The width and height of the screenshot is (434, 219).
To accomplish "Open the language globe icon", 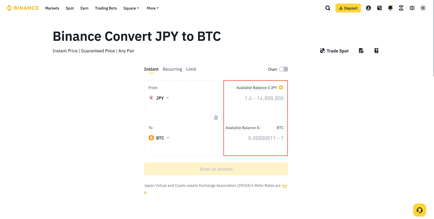I will pyautogui.click(x=412, y=8).
